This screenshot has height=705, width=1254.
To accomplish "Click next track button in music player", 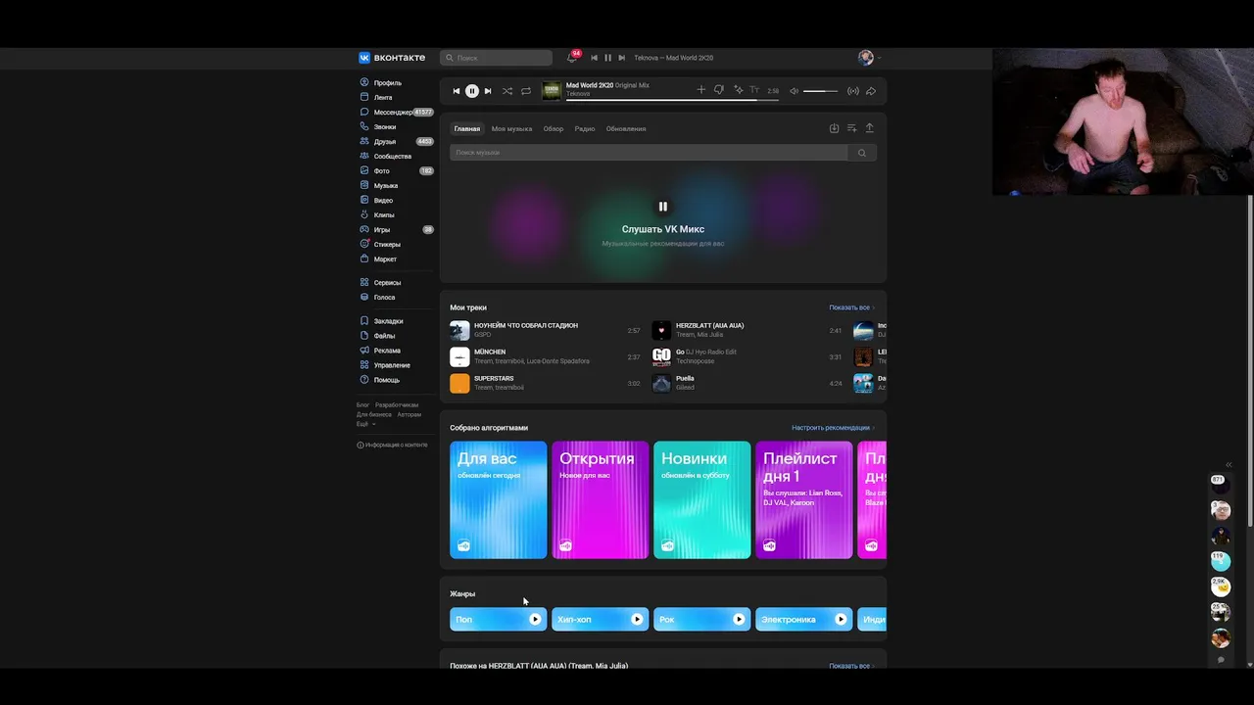I will 488,91.
